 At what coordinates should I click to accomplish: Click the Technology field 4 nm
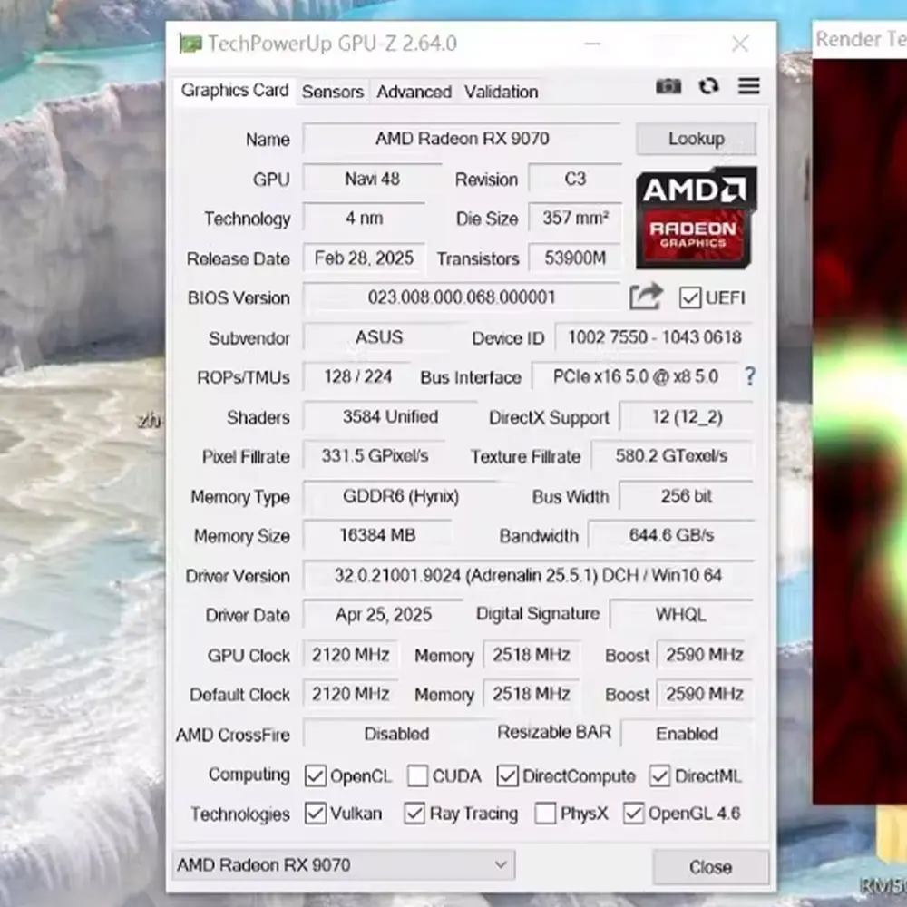[x=364, y=218]
